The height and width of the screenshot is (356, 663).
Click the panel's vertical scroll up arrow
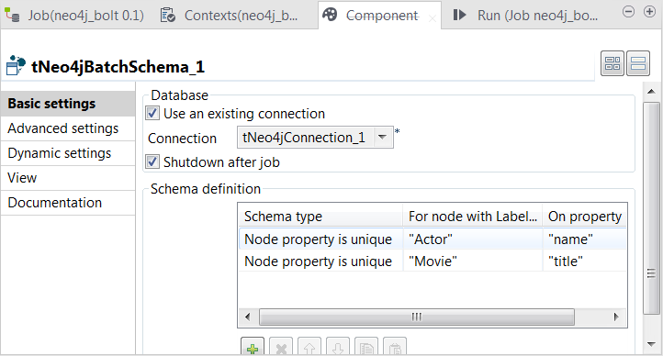(651, 91)
